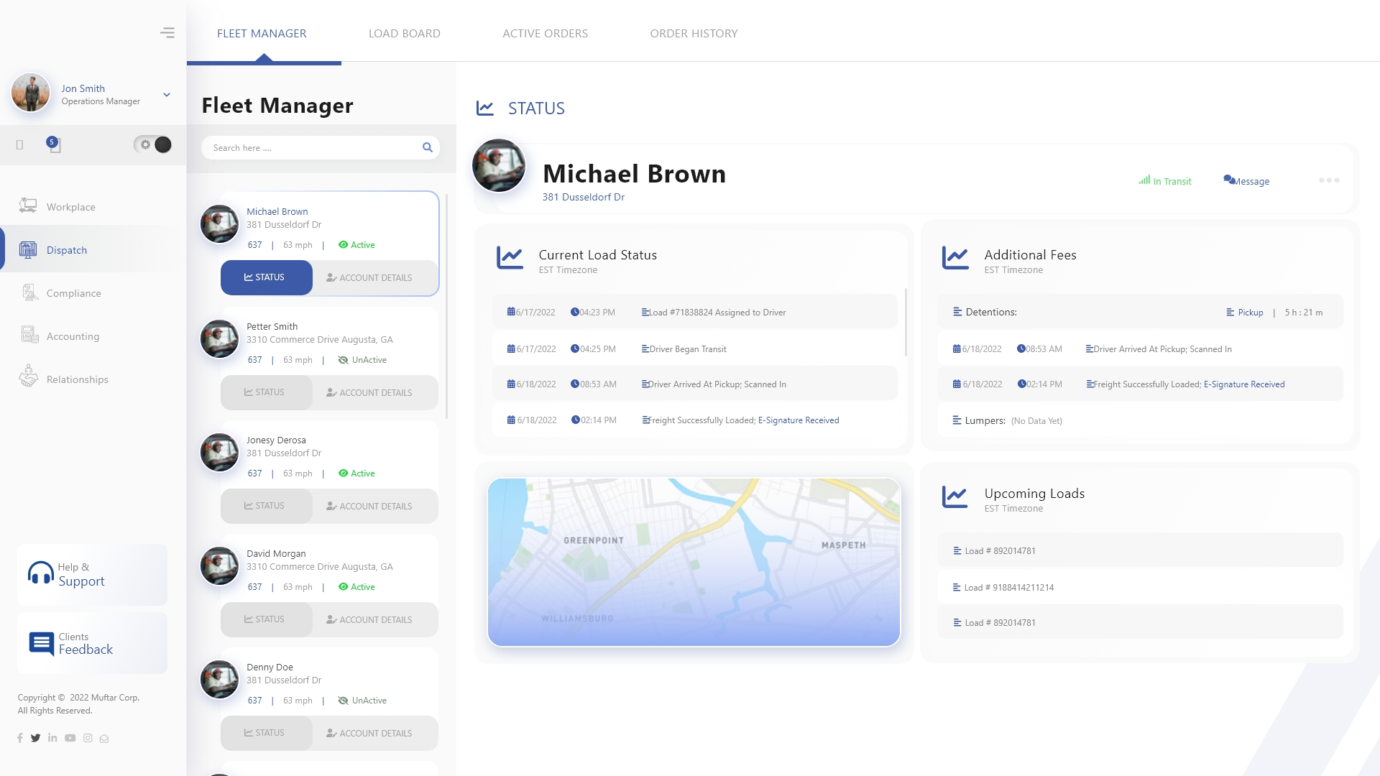Select Petter Smith avatar in list
1380x776 pixels.
219,339
